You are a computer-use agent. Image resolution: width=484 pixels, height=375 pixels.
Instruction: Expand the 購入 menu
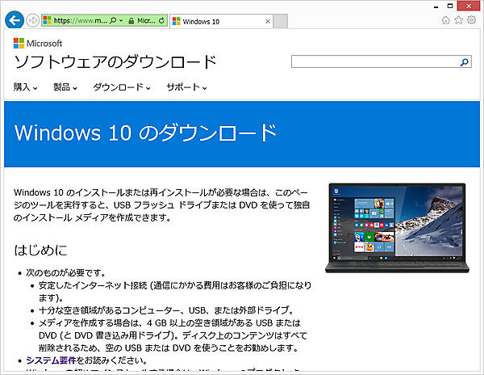25,87
